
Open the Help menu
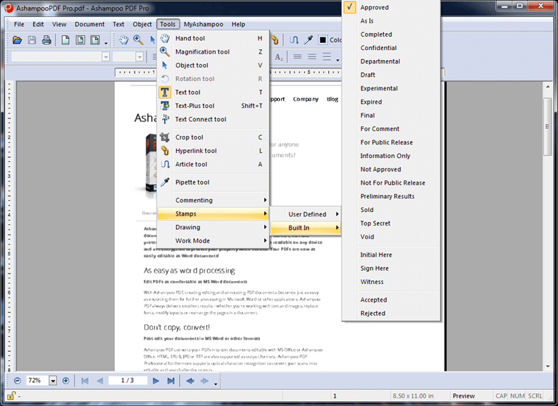coord(238,24)
